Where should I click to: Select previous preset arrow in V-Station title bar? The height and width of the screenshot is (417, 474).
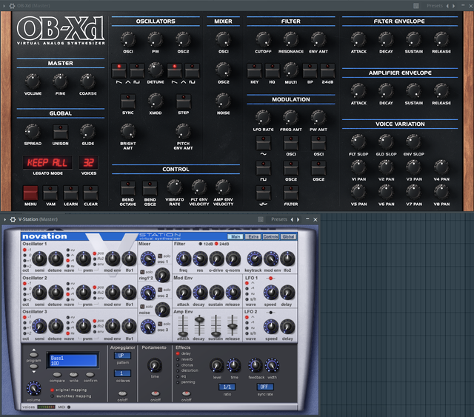[x=292, y=219]
